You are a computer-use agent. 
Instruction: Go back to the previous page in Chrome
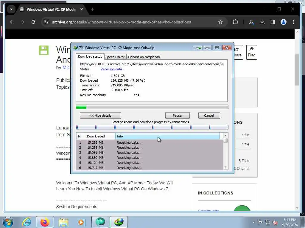click(12, 22)
